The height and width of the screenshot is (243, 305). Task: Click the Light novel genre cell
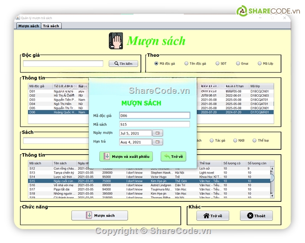210,173
